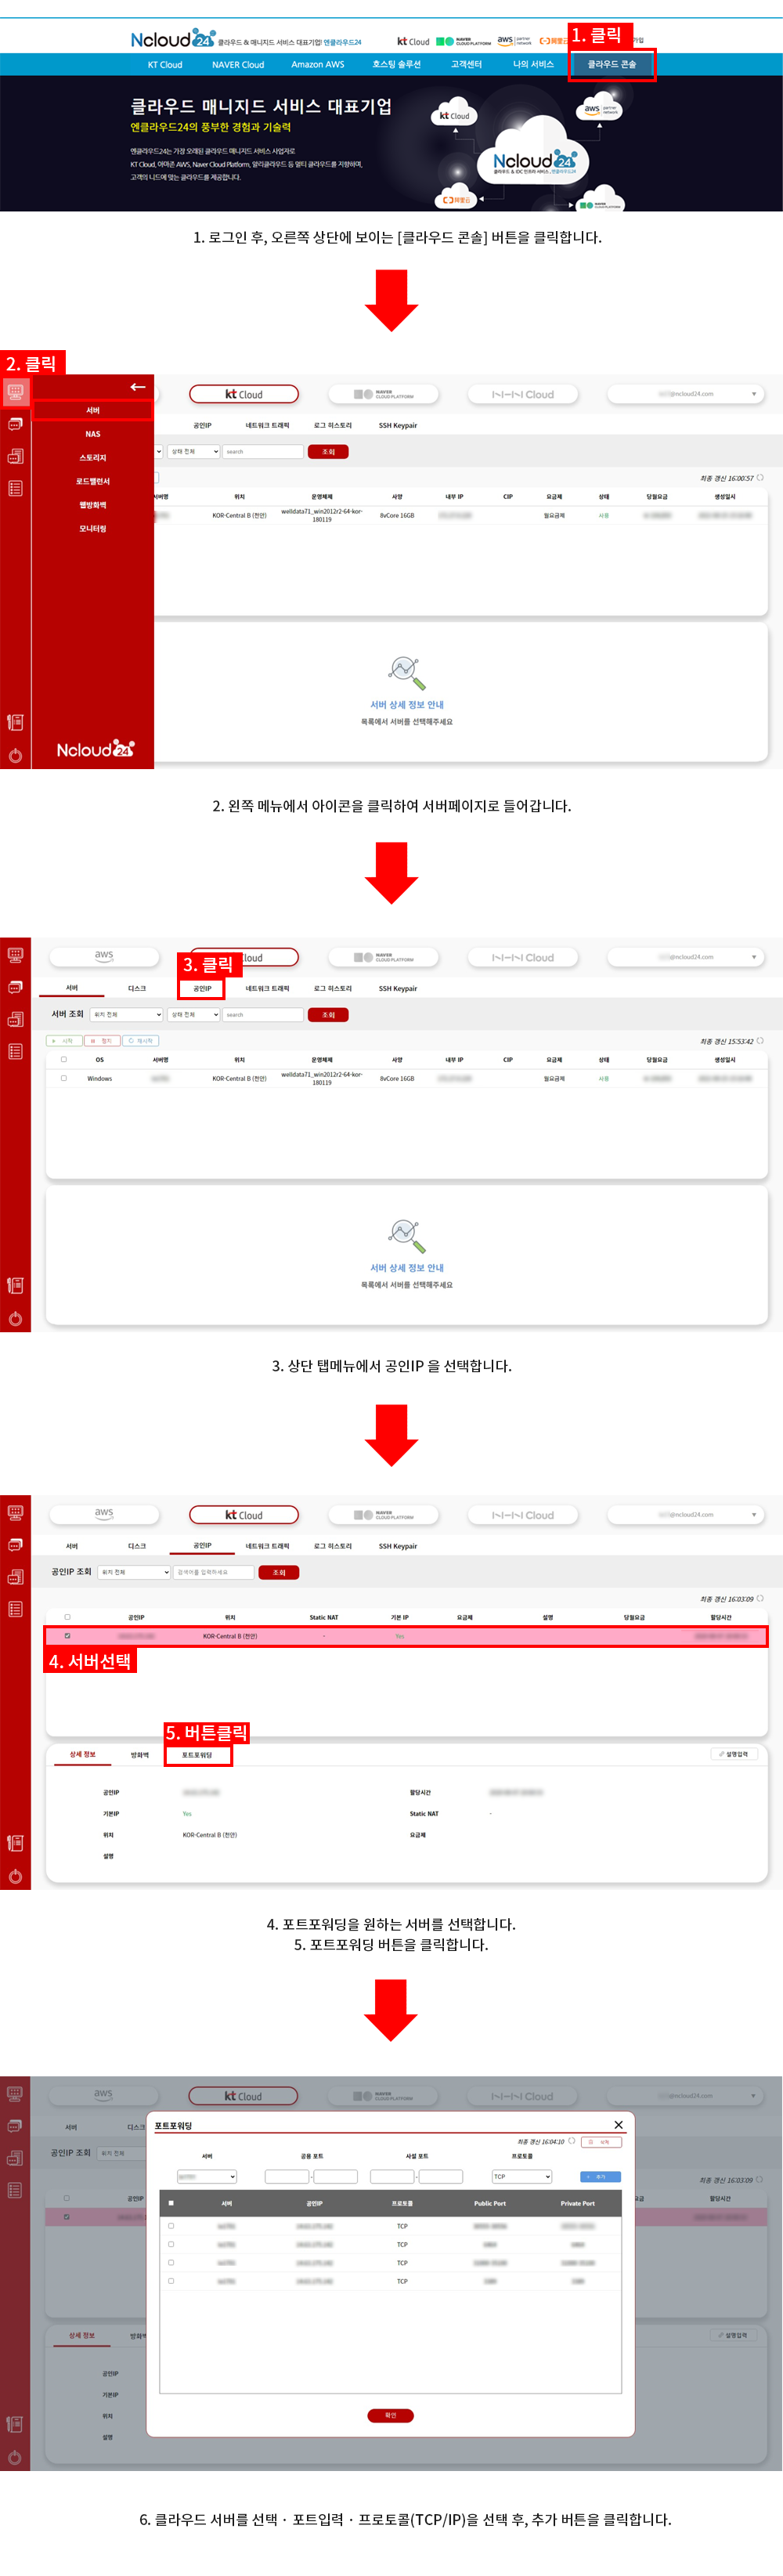Click the phone support sidebar icon on server list page

coord(15,1285)
